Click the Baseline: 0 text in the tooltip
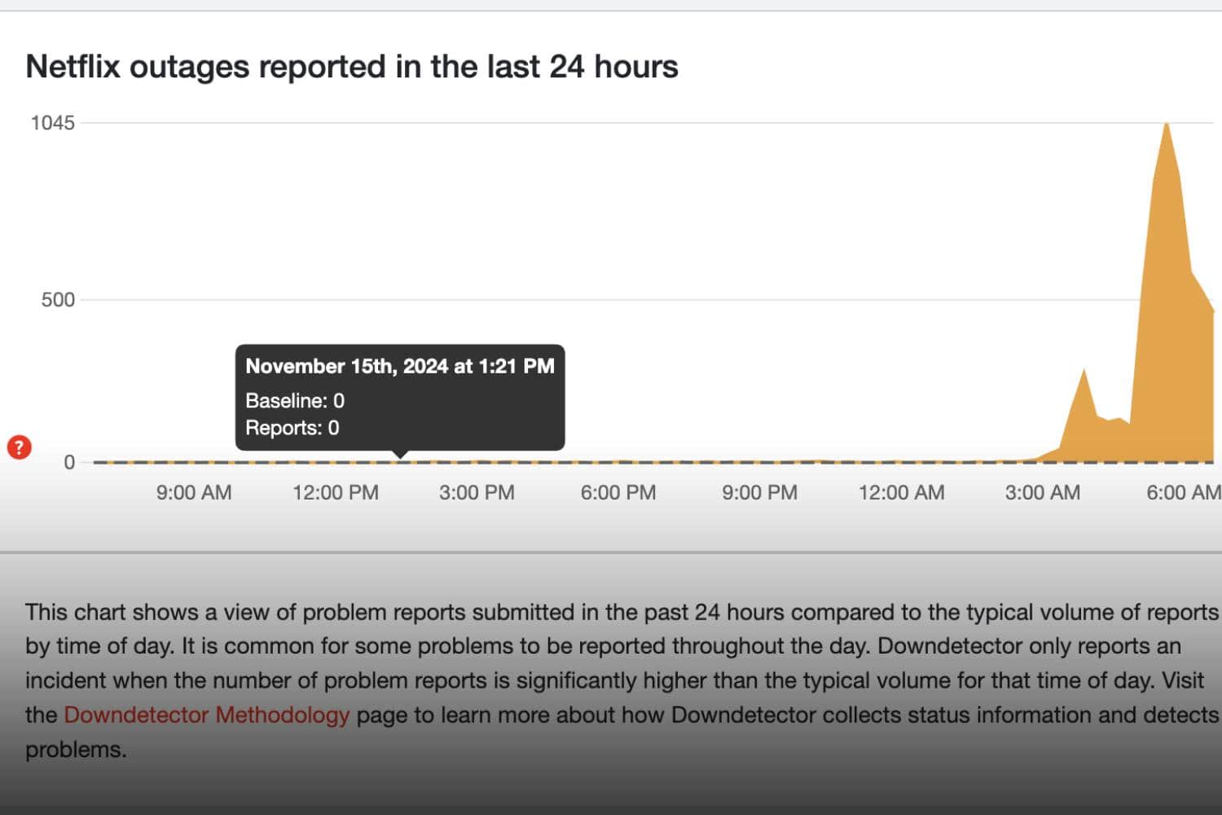 tap(295, 400)
